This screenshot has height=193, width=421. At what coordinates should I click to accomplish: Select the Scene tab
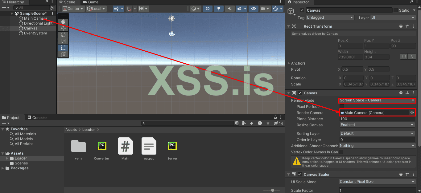[x=67, y=2]
